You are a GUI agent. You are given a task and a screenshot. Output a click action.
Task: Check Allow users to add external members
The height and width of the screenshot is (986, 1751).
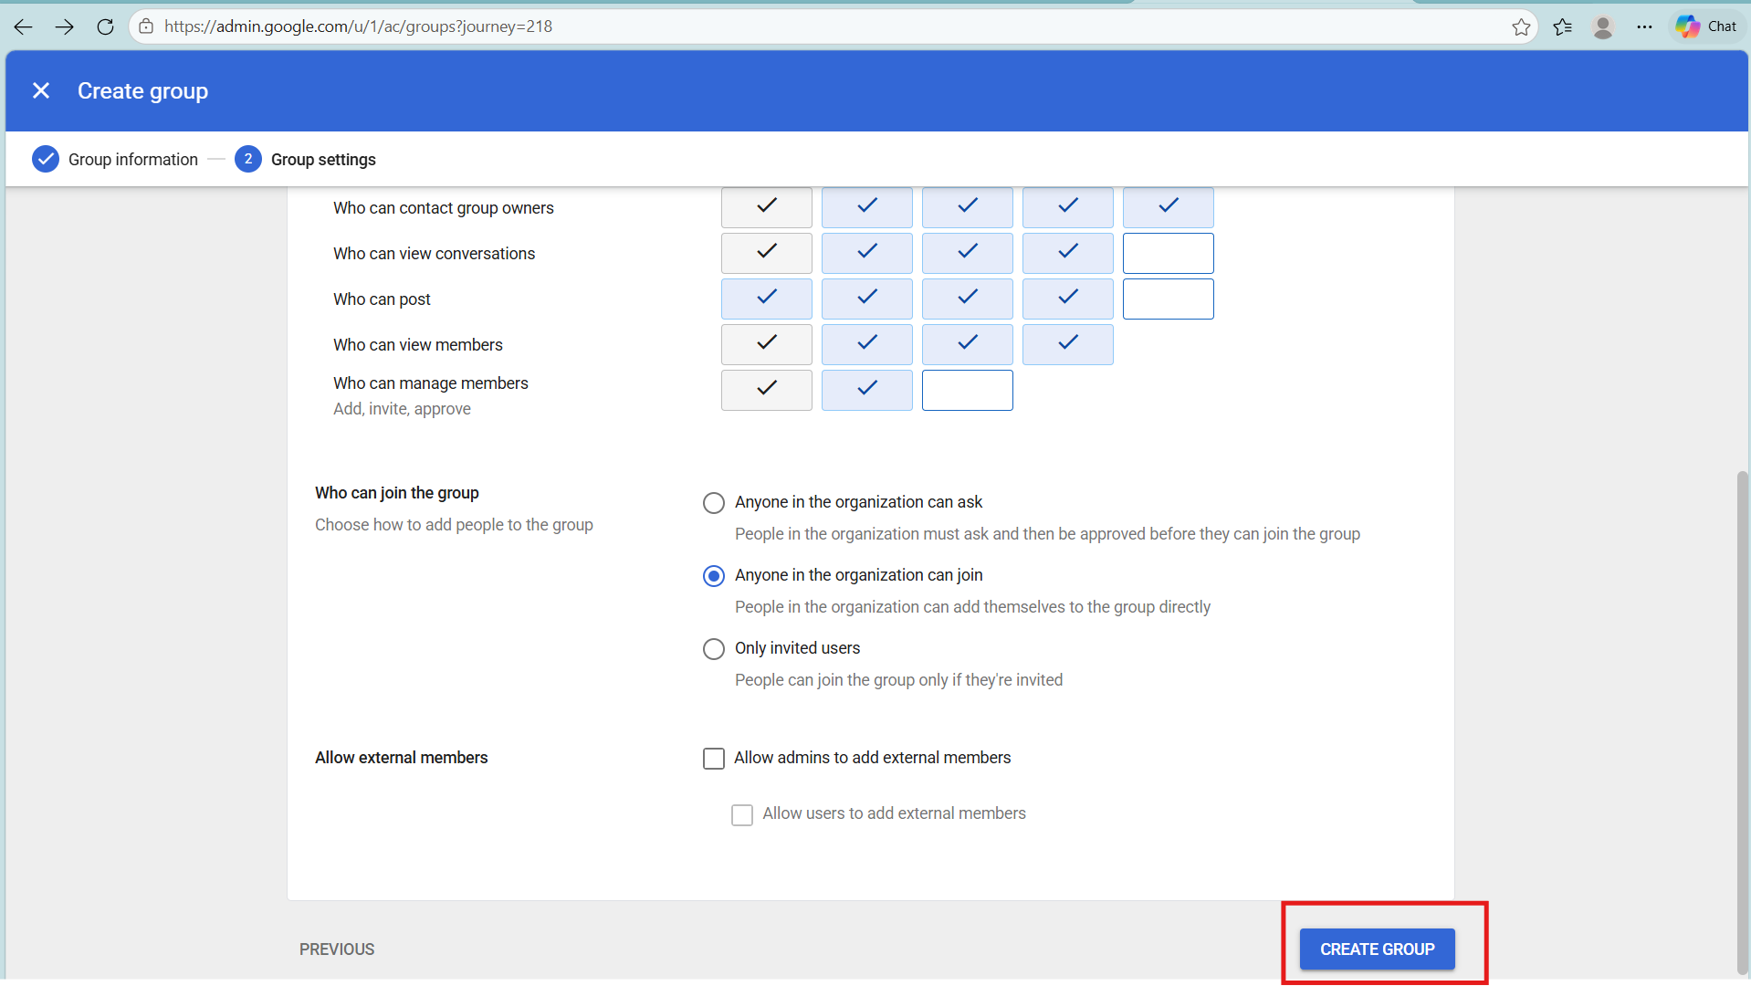coord(742,814)
